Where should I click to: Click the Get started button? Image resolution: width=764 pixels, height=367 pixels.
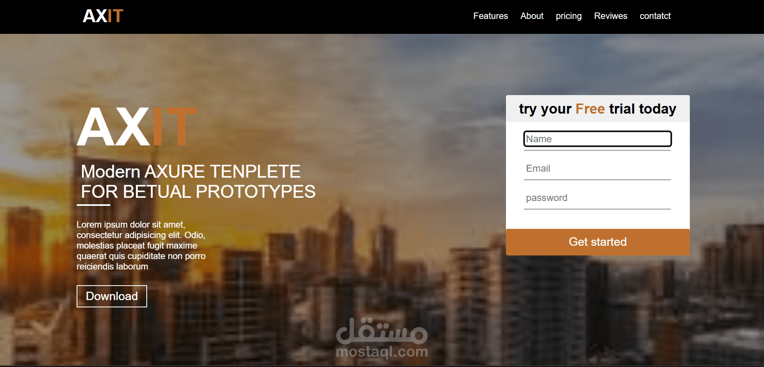(x=597, y=242)
